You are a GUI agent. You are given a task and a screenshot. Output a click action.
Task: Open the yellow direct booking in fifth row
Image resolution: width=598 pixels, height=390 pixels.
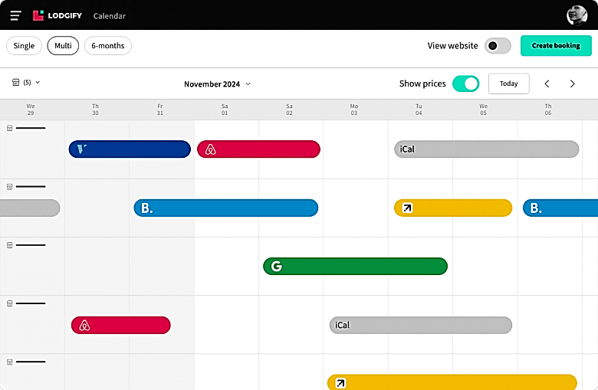tap(452, 382)
